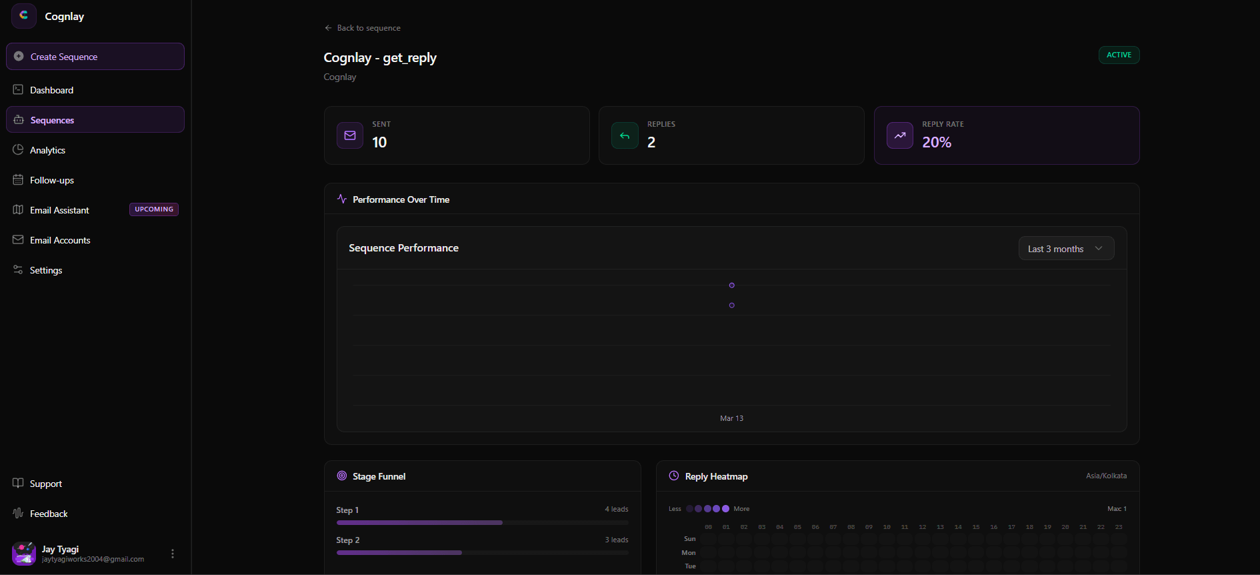Screen dimensions: 1260x575
Task: Click the Email Accounts envelope icon
Action: point(18,239)
